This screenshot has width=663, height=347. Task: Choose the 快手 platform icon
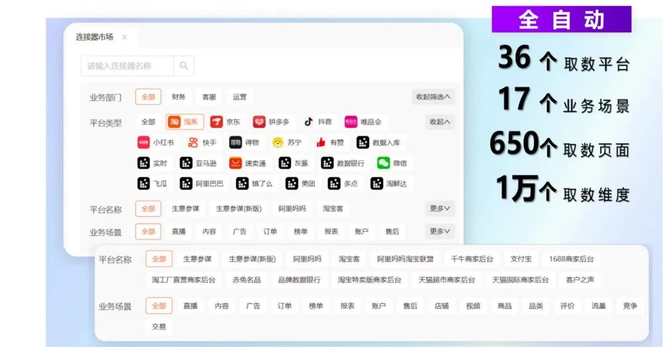pos(193,143)
